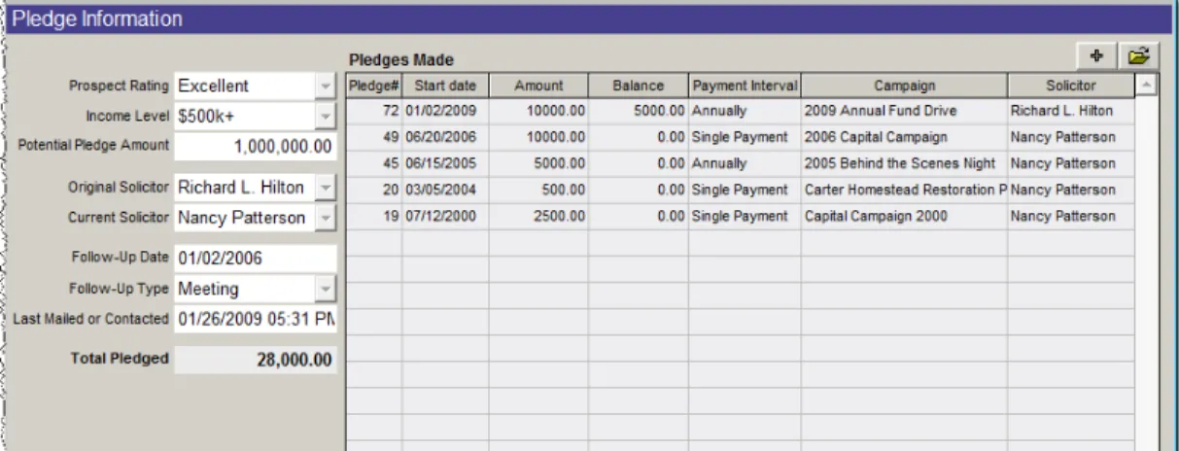Click balance 5000.00 cell
The image size is (1179, 451).
[x=639, y=111]
